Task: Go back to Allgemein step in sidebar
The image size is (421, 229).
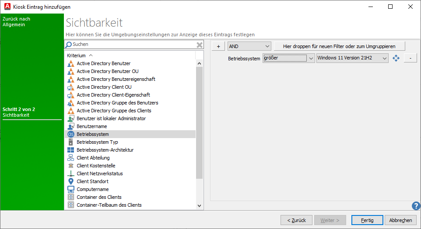Action: point(16,22)
